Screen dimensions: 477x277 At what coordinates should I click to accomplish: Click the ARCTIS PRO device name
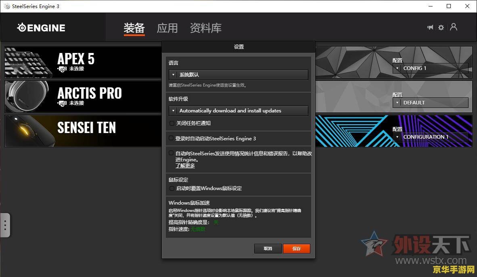coord(90,93)
